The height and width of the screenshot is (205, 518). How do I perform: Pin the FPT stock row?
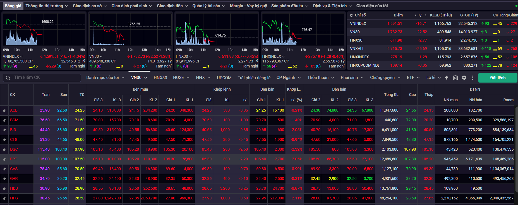click(x=4, y=159)
